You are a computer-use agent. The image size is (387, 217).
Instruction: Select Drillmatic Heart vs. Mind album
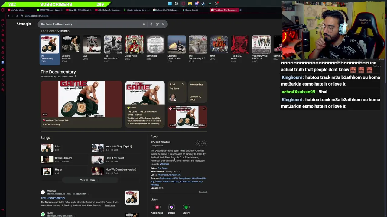177,49
